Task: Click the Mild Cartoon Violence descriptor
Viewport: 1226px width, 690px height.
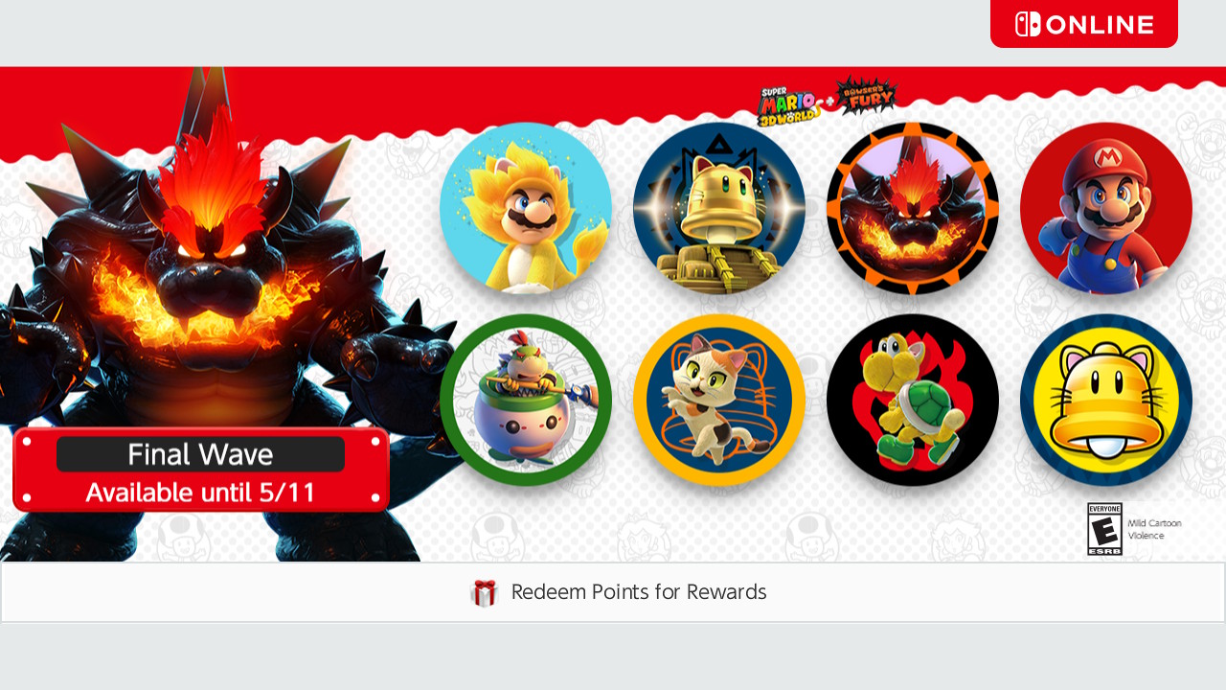Action: (1155, 529)
